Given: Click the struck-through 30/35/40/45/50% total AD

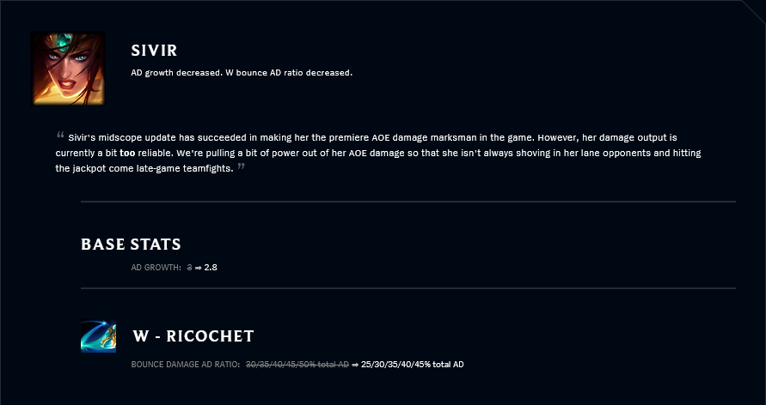Looking at the screenshot, I should 297,365.
